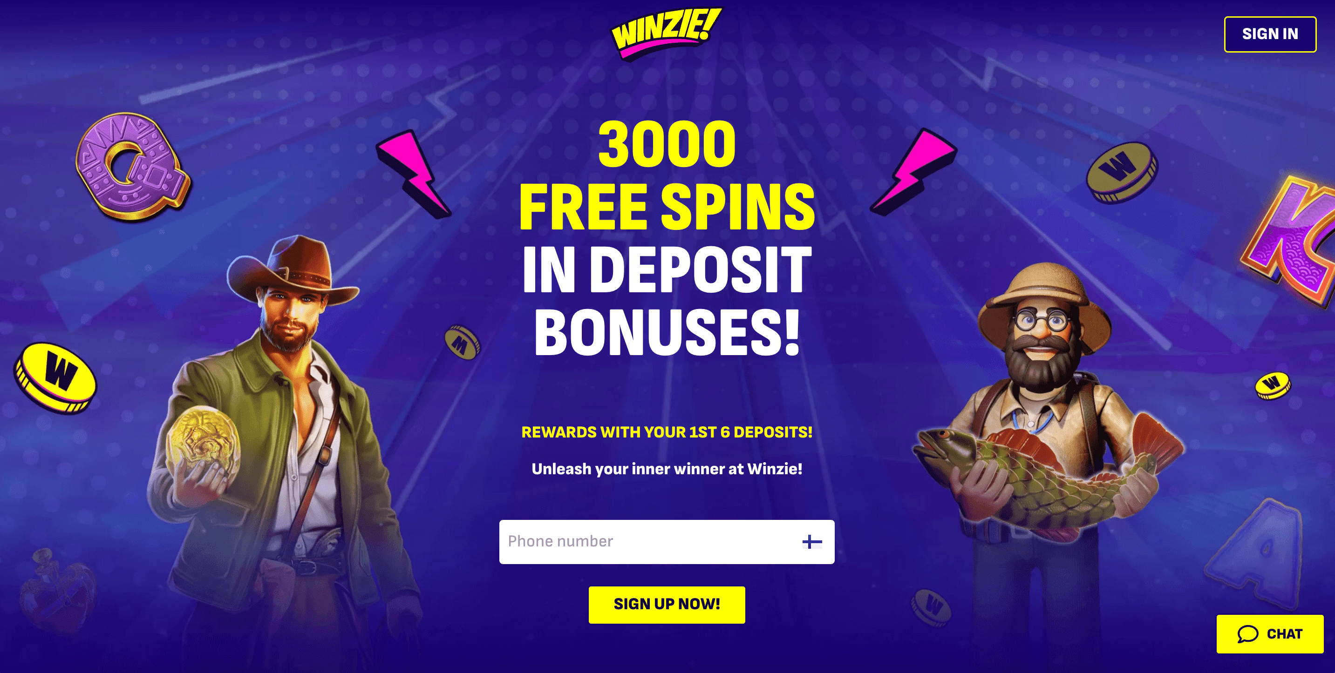Screen dimensions: 1335x673
Task: Open the Finland flag country selector
Action: pos(811,542)
